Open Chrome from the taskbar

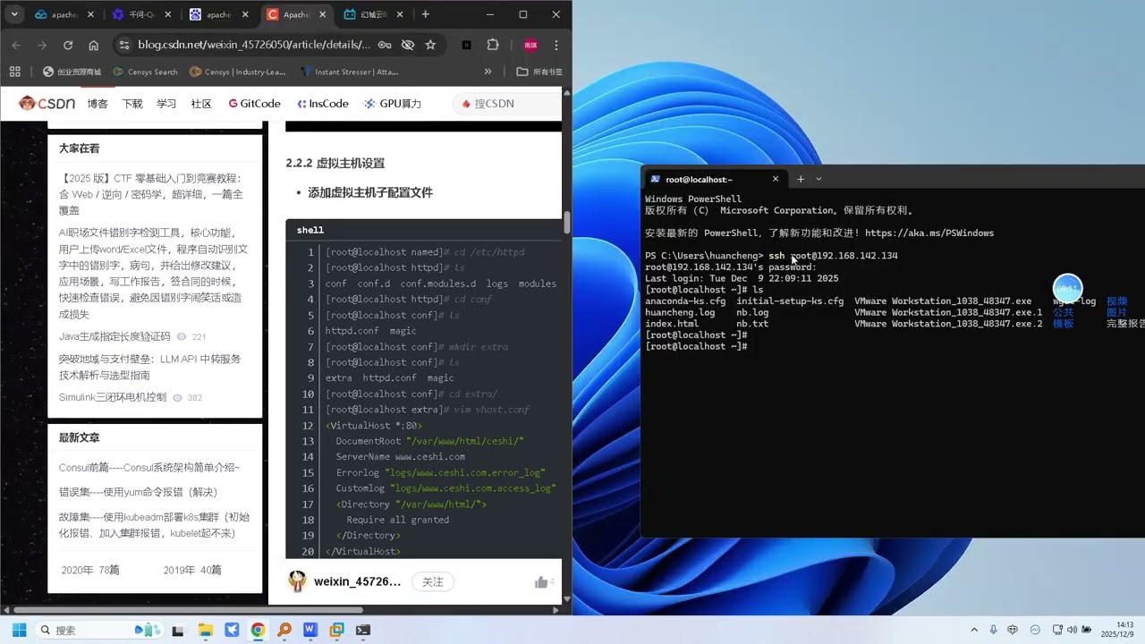(258, 630)
